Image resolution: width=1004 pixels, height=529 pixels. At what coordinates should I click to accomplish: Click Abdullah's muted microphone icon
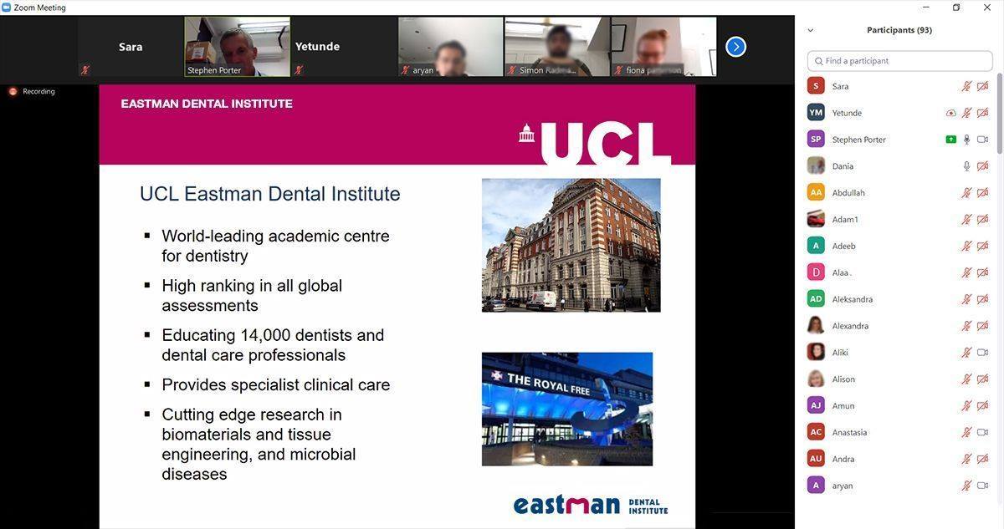pyautogui.click(x=966, y=193)
